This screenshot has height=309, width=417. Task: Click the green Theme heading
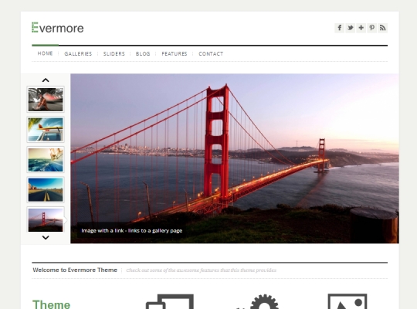tap(51, 304)
